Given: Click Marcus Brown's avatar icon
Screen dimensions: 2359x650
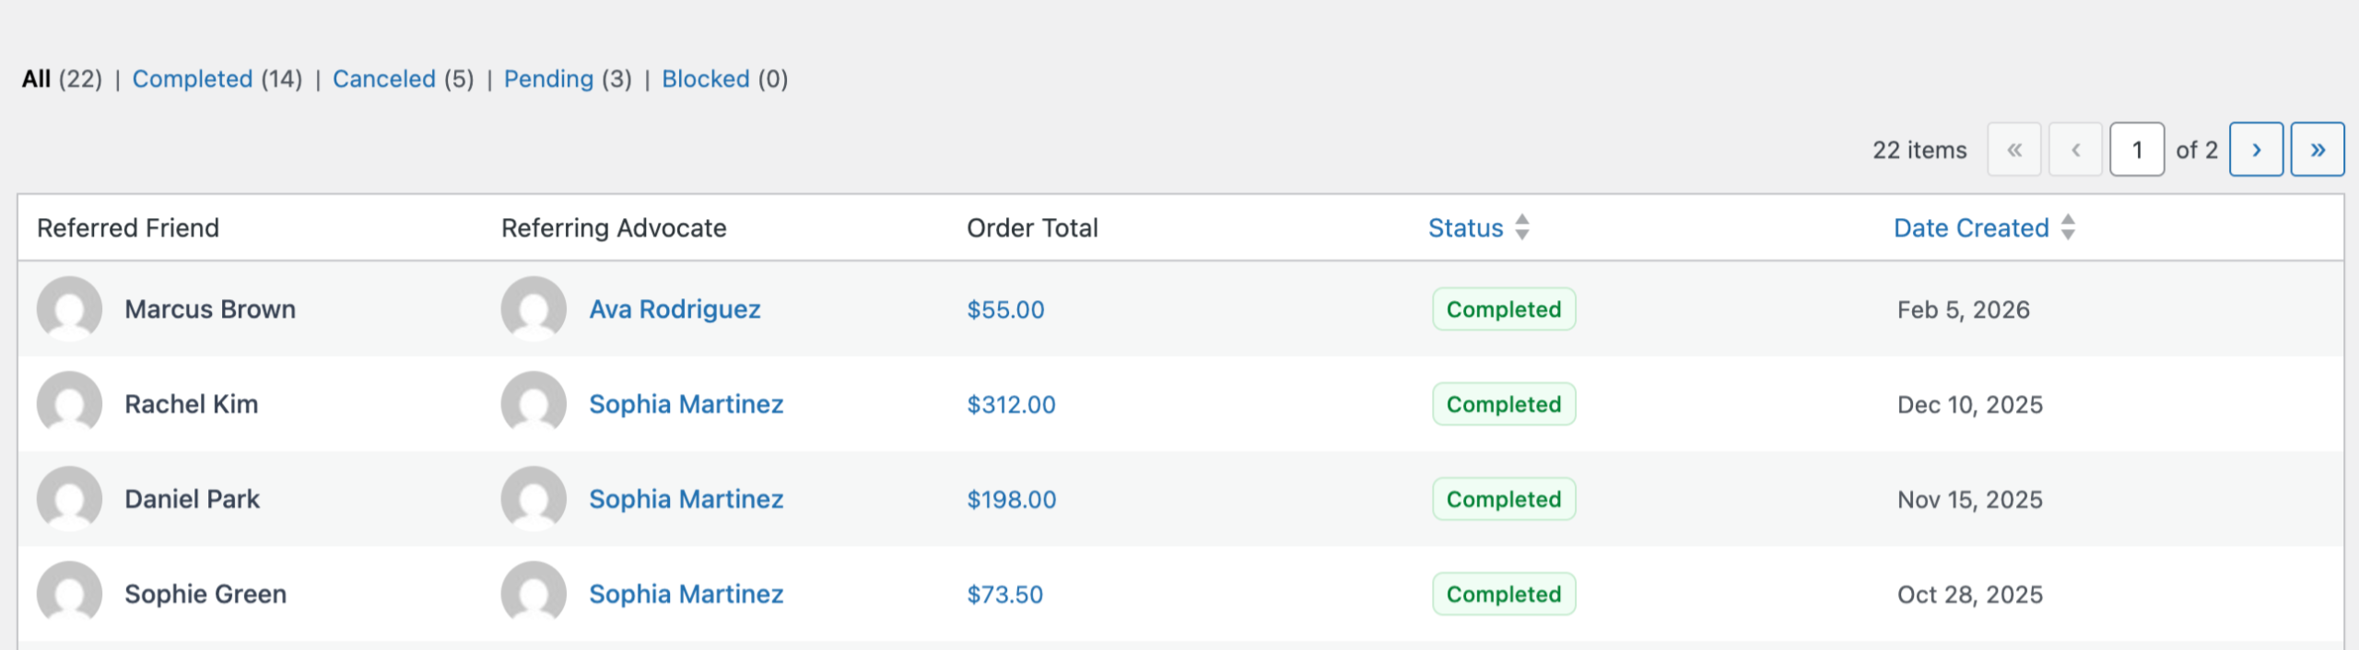Looking at the screenshot, I should [69, 309].
